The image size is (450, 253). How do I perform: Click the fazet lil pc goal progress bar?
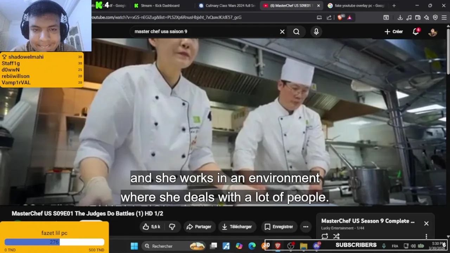click(x=54, y=242)
